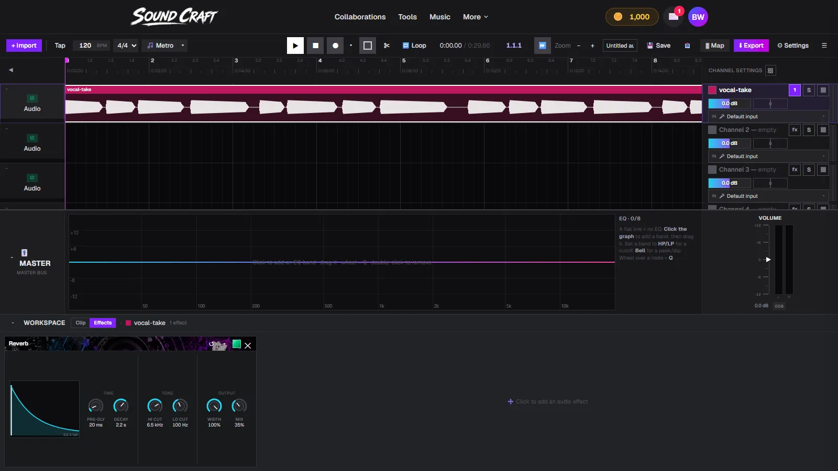The image size is (838, 471).
Task: Toggle power on third Audio track
Action: point(32,177)
